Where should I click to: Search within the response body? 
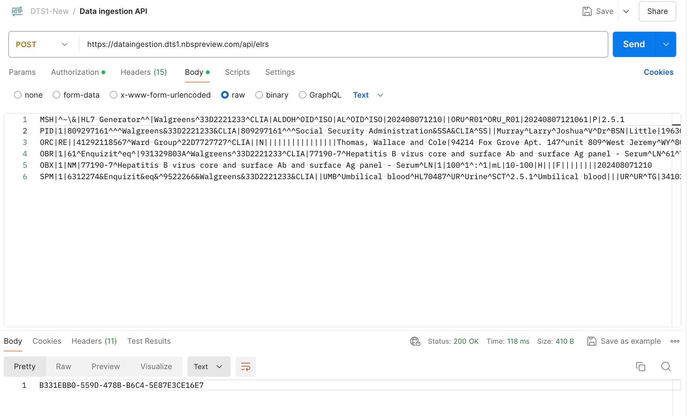[666, 366]
